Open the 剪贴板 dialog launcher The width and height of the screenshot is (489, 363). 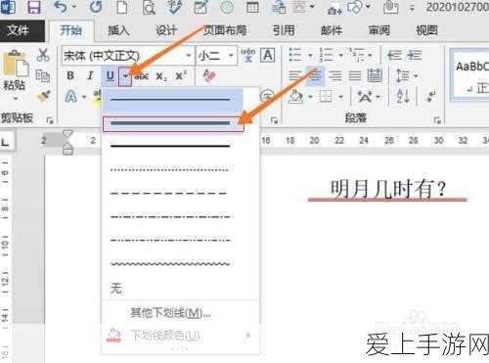tap(50, 120)
